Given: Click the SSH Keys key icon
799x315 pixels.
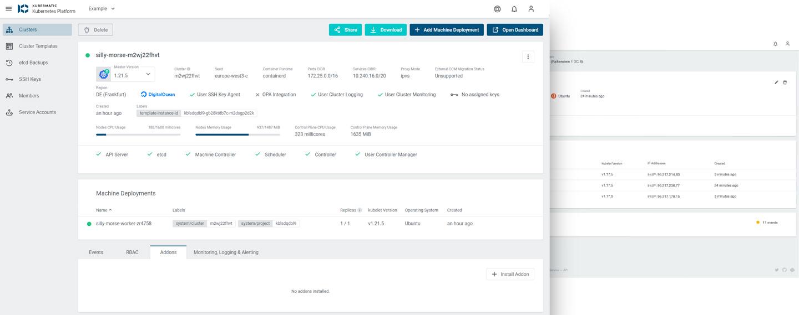Looking at the screenshot, I should point(9,79).
